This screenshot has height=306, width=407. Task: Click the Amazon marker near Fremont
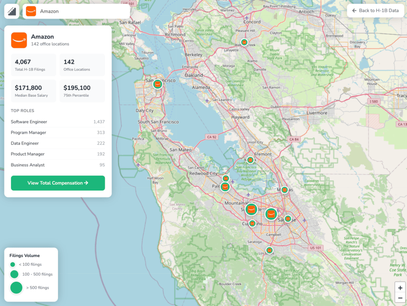(250, 160)
